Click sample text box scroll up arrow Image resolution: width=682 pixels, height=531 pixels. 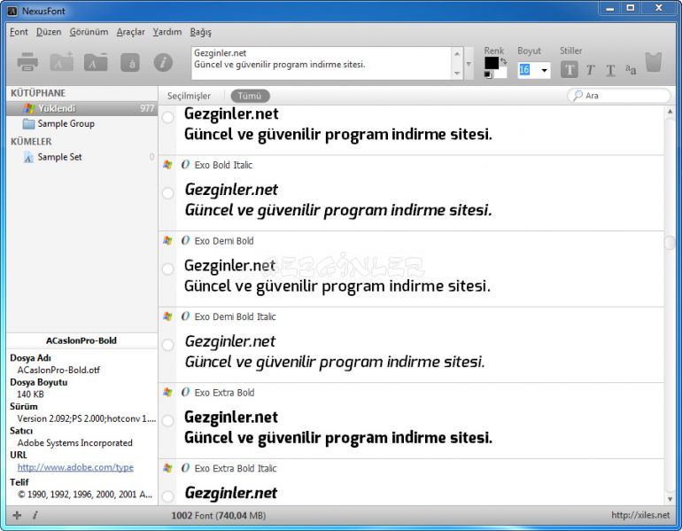[x=457, y=53]
